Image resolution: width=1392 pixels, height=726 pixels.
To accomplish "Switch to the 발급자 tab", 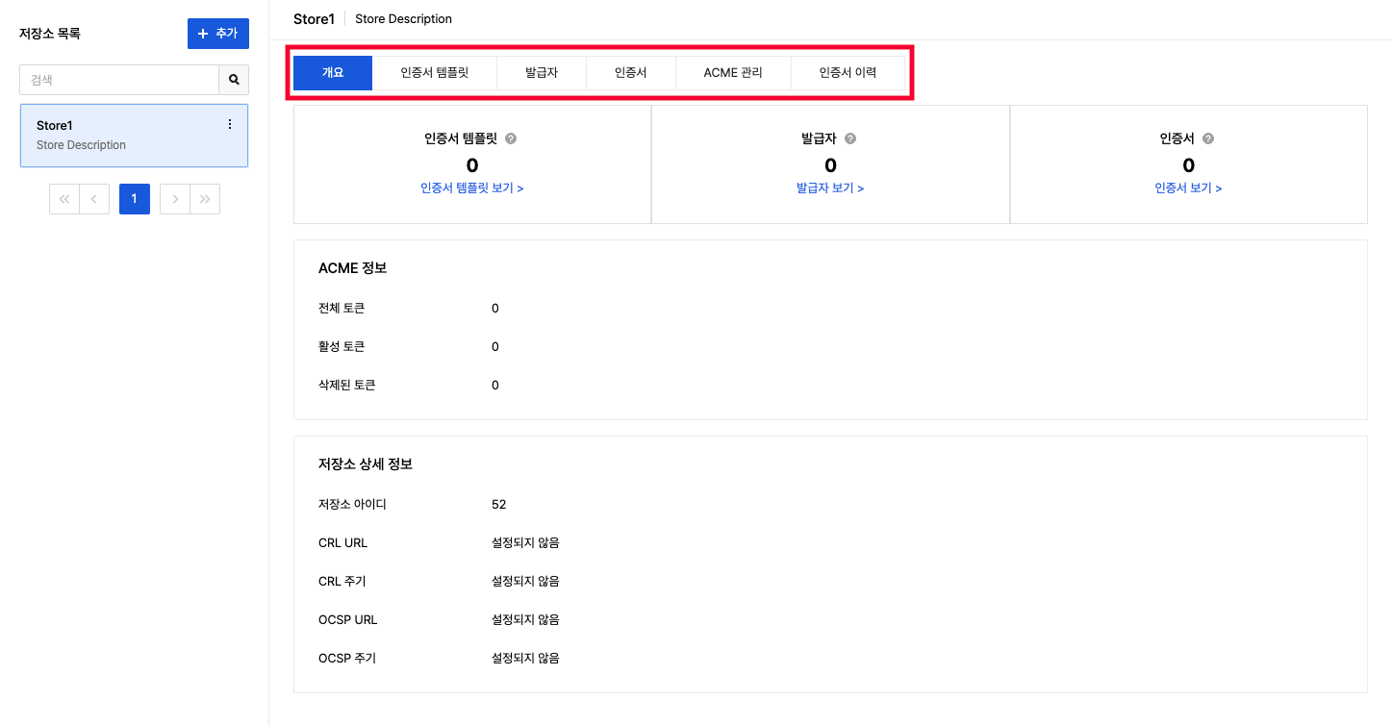I will 542,72.
